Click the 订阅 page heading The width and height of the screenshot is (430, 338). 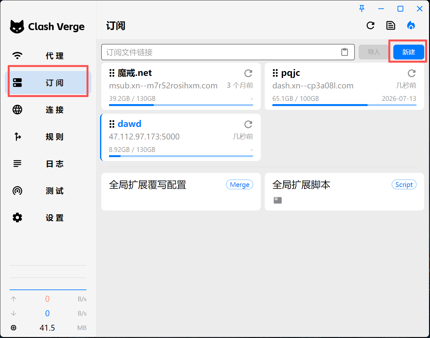[x=115, y=26]
